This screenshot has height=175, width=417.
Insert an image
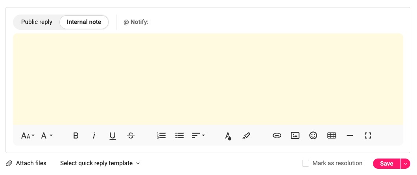[295, 135]
